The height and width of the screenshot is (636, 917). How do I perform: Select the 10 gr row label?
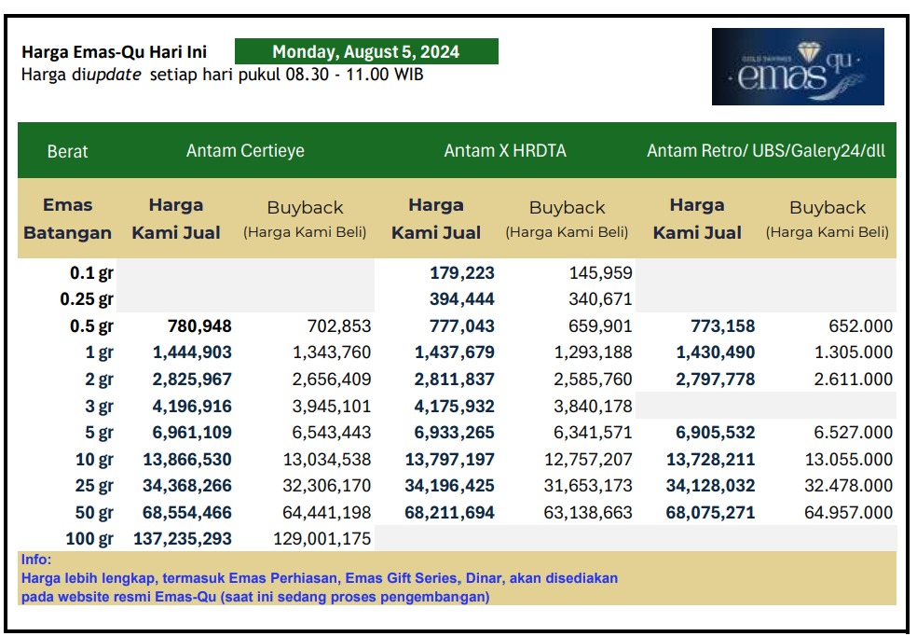pos(95,460)
